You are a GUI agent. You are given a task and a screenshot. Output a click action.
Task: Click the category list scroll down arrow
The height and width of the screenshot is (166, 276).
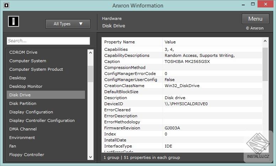point(90,157)
